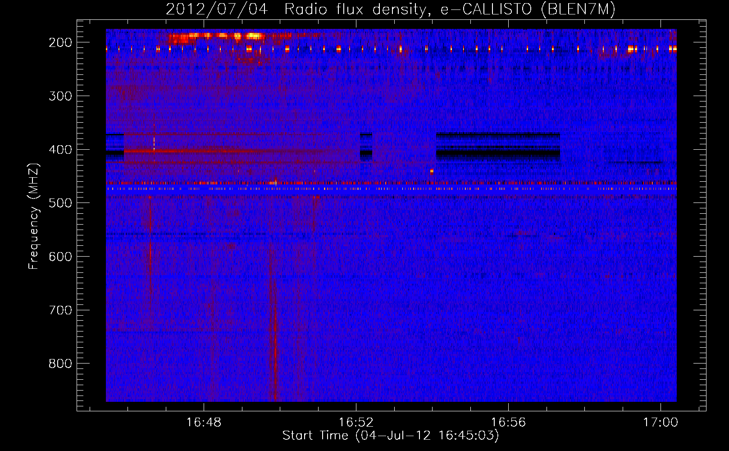729x451 pixels.
Task: Click the 700 frequency tick label
Action: pos(60,310)
